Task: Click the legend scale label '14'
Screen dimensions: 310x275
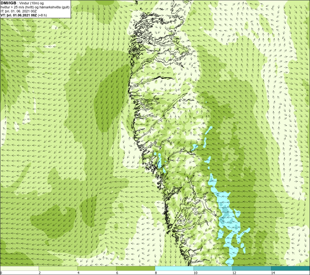Action: click(273, 273)
